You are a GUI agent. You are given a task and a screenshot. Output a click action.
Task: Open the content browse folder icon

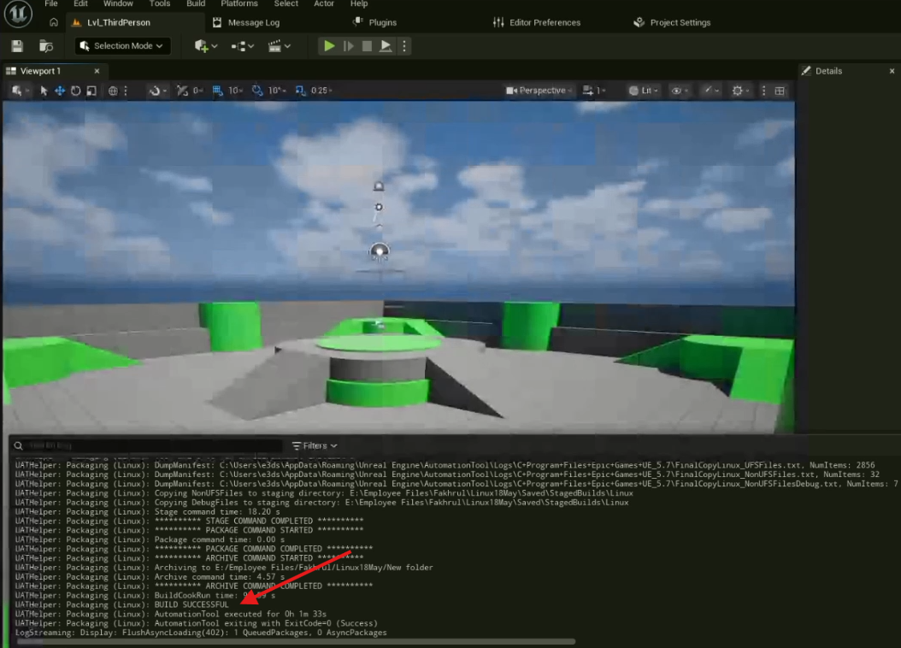46,46
